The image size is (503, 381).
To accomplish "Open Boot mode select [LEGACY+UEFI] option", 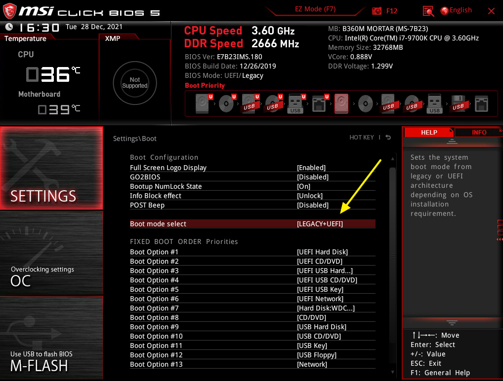I will pyautogui.click(x=252, y=224).
